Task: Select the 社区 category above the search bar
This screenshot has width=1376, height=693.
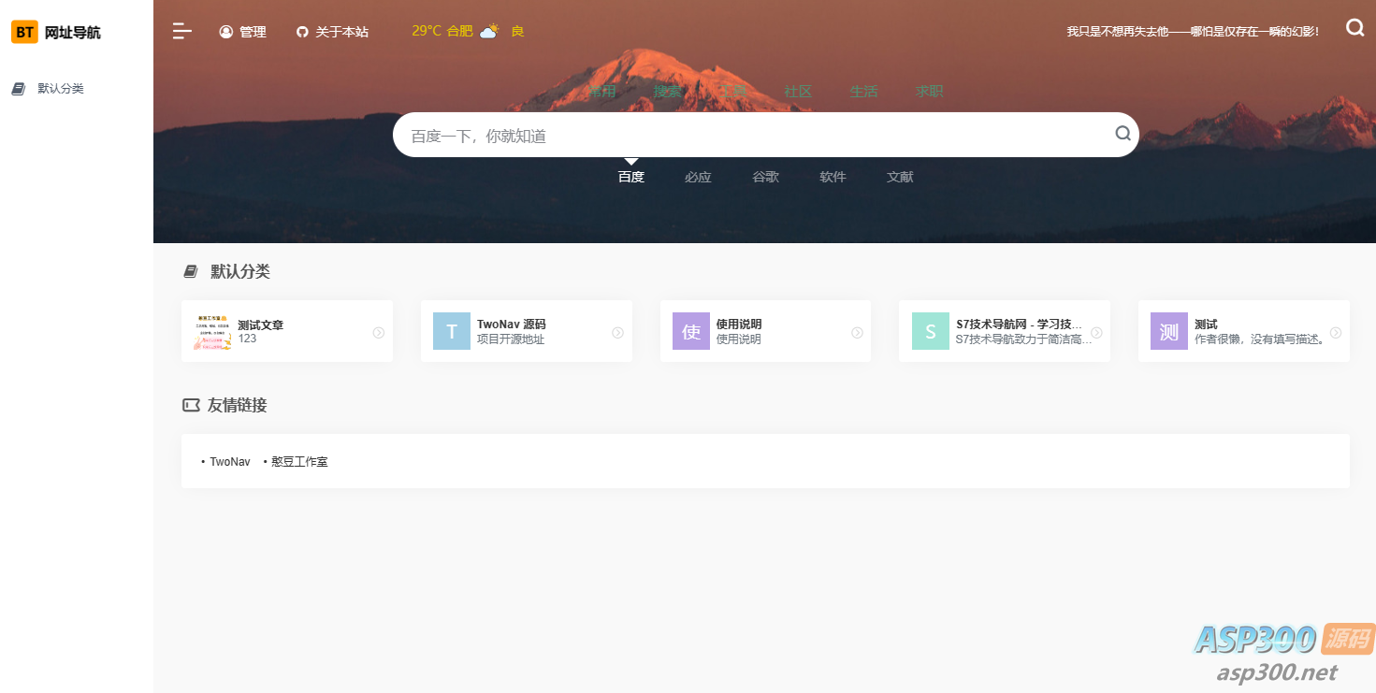Action: 797,91
